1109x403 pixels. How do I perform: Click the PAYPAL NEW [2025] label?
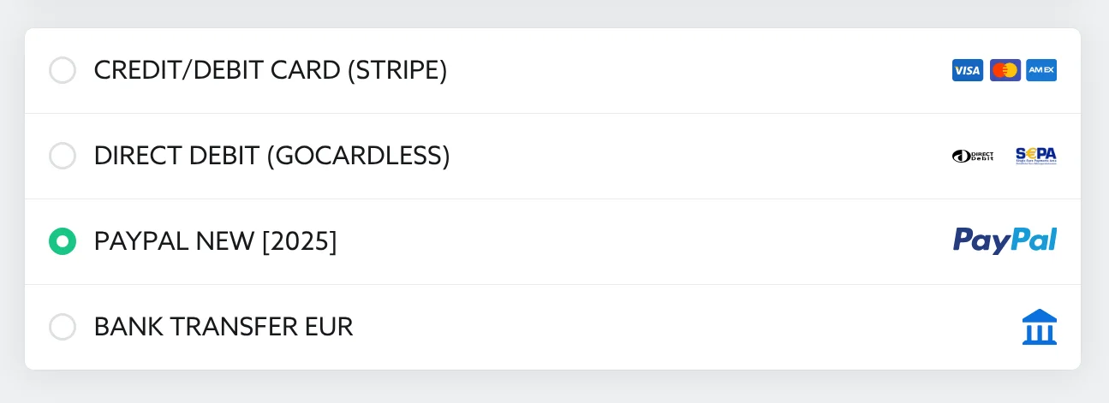(x=215, y=241)
